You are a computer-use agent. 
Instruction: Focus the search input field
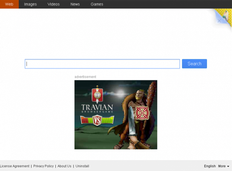(102, 64)
